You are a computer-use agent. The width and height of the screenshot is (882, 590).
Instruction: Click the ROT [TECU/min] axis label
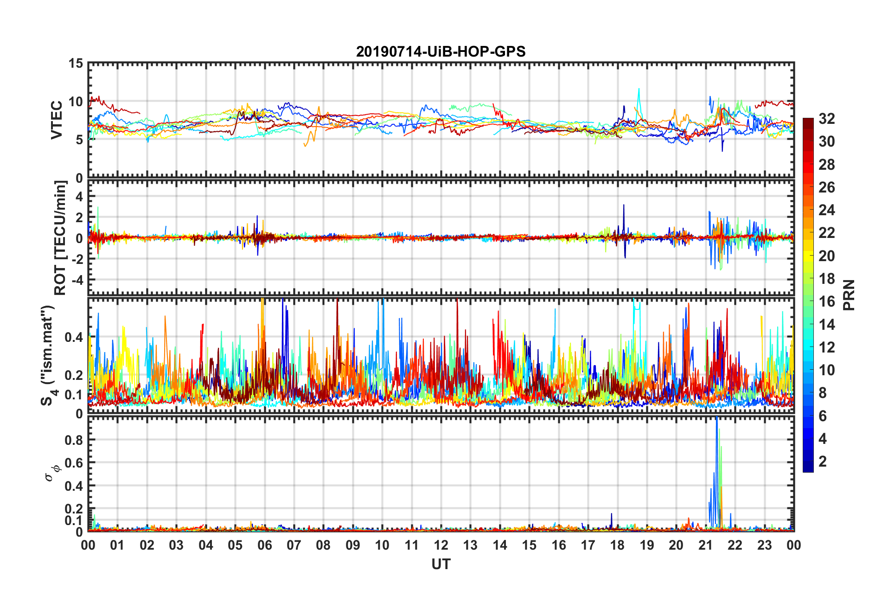pyautogui.click(x=60, y=238)
